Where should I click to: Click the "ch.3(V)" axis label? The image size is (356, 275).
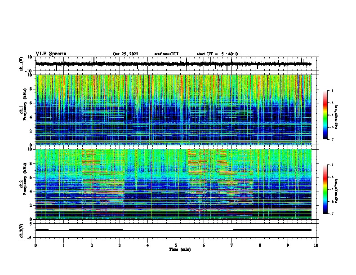pyautogui.click(x=22, y=231)
